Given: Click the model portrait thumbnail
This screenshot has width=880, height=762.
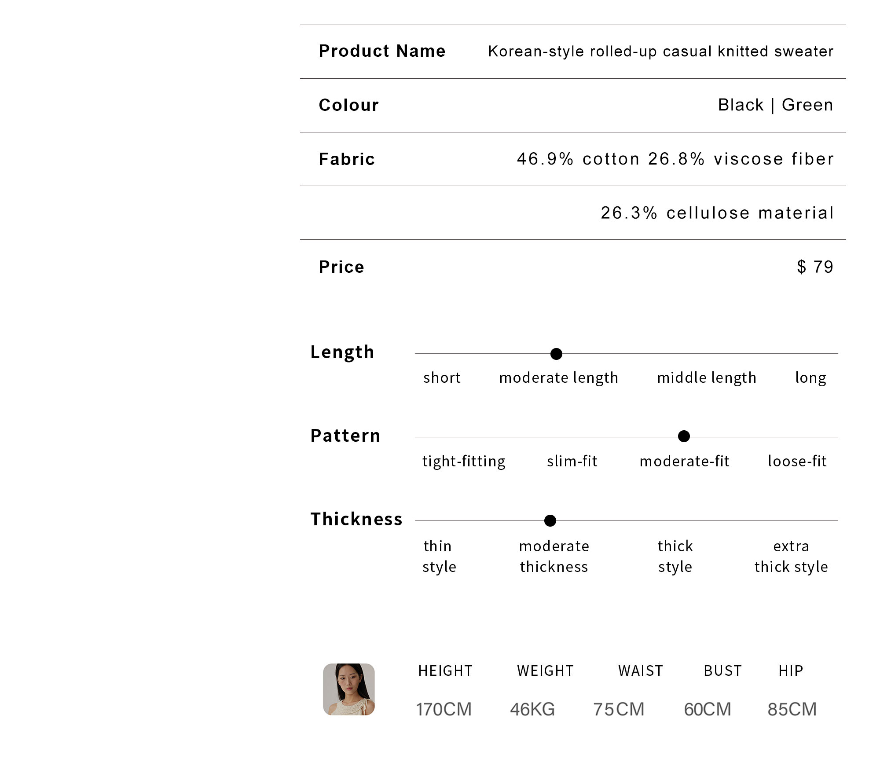Looking at the screenshot, I should click(349, 689).
